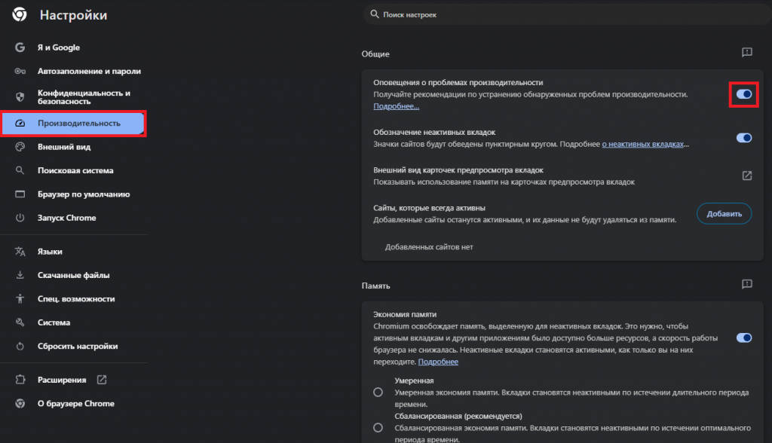Open tab preview cards appearance via external link icon
Screen dimensions: 772x443
click(746, 175)
